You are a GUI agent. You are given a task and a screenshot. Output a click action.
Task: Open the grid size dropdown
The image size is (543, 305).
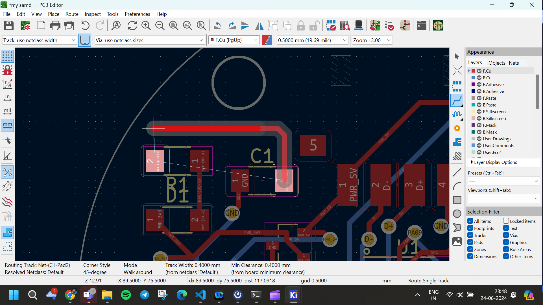312,40
